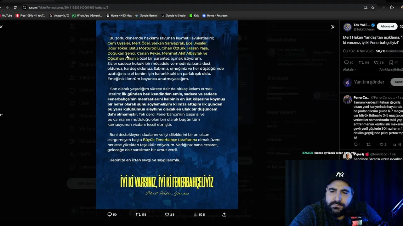The width and height of the screenshot is (403, 226).
Task: Reply icon in side panel showing 50
Action: pos(346,62)
